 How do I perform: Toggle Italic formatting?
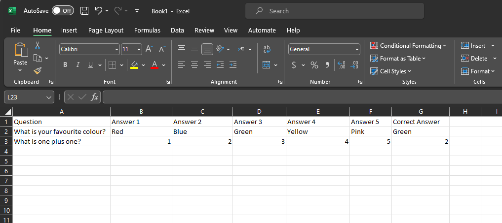pos(77,65)
